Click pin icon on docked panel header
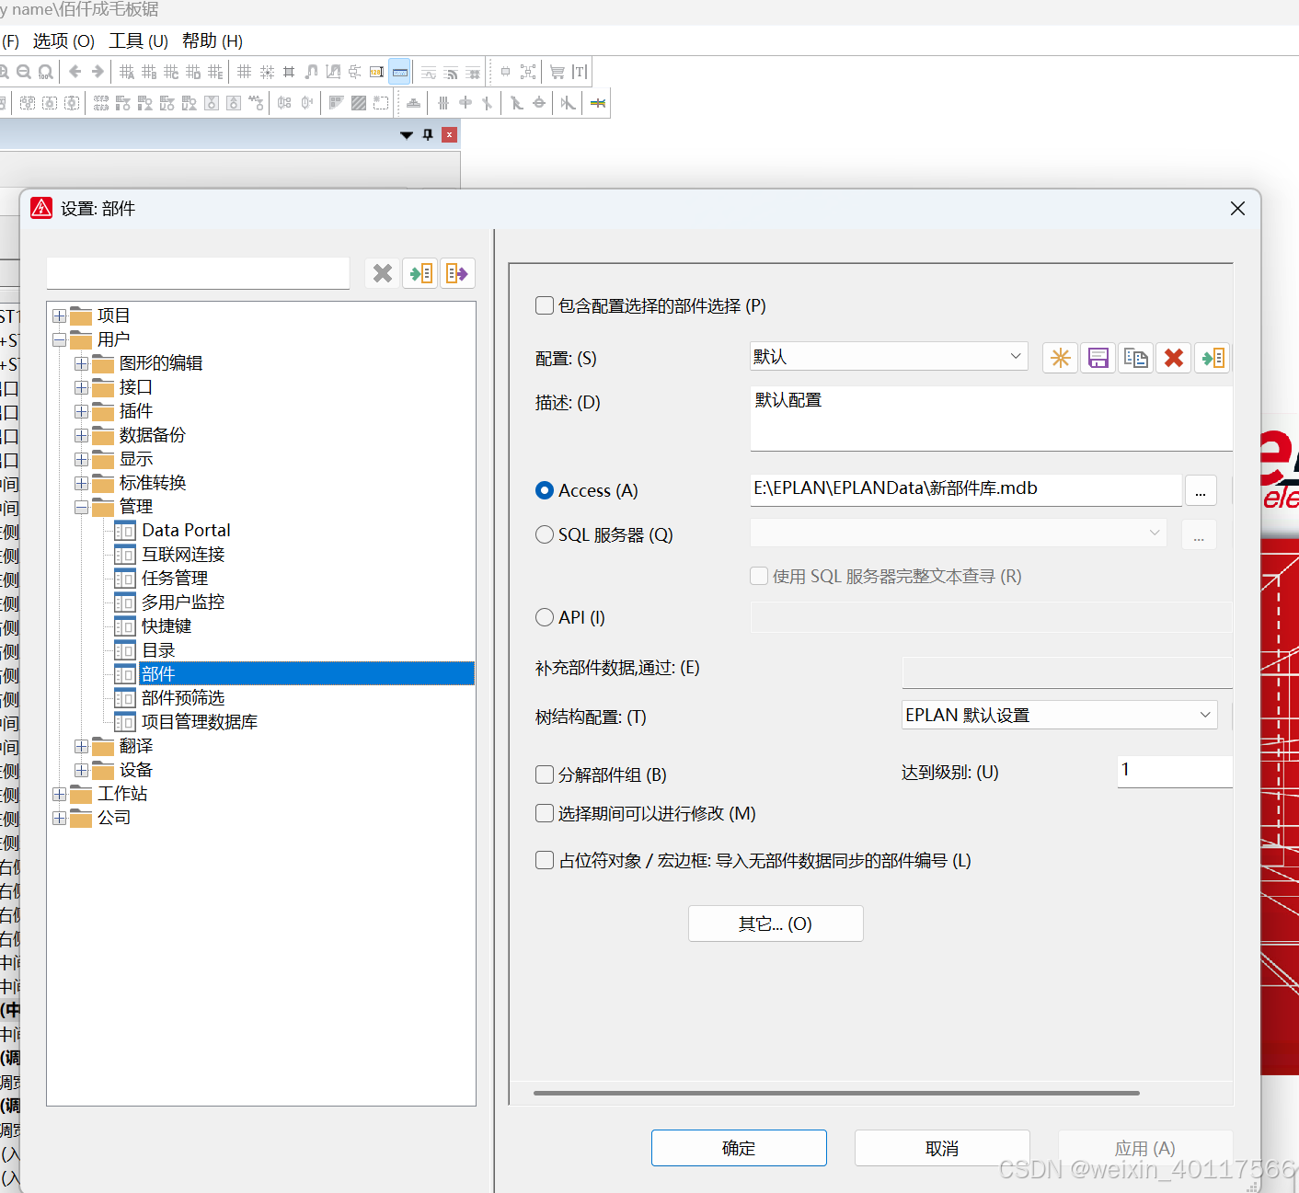 (x=428, y=134)
